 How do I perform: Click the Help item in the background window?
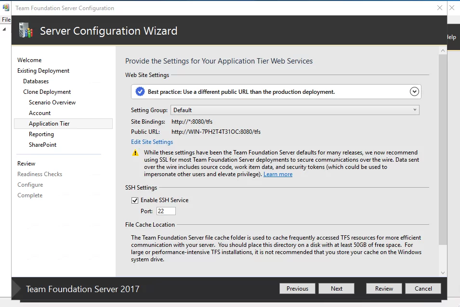(452, 37)
